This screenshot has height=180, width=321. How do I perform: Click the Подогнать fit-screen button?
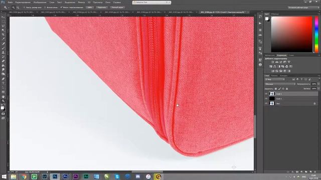point(102,7)
